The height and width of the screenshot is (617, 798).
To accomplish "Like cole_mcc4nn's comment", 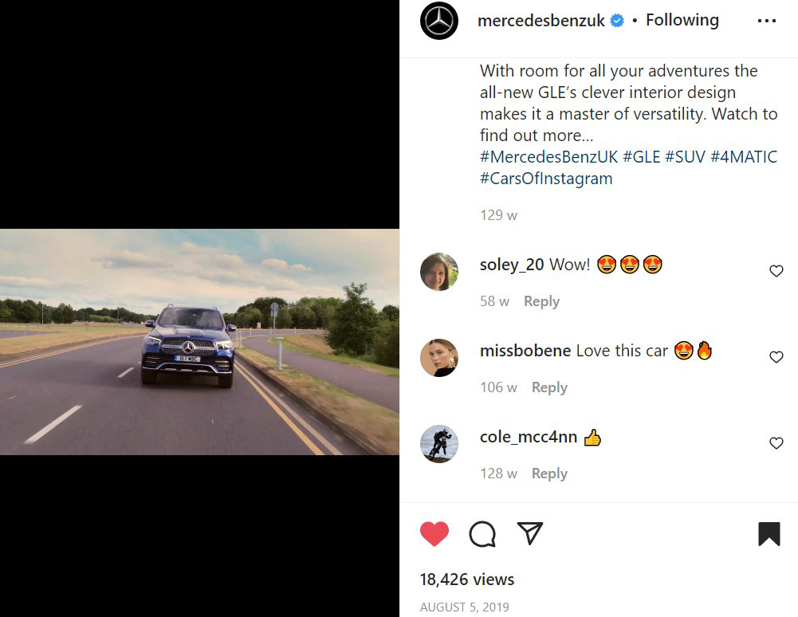I will (x=776, y=443).
